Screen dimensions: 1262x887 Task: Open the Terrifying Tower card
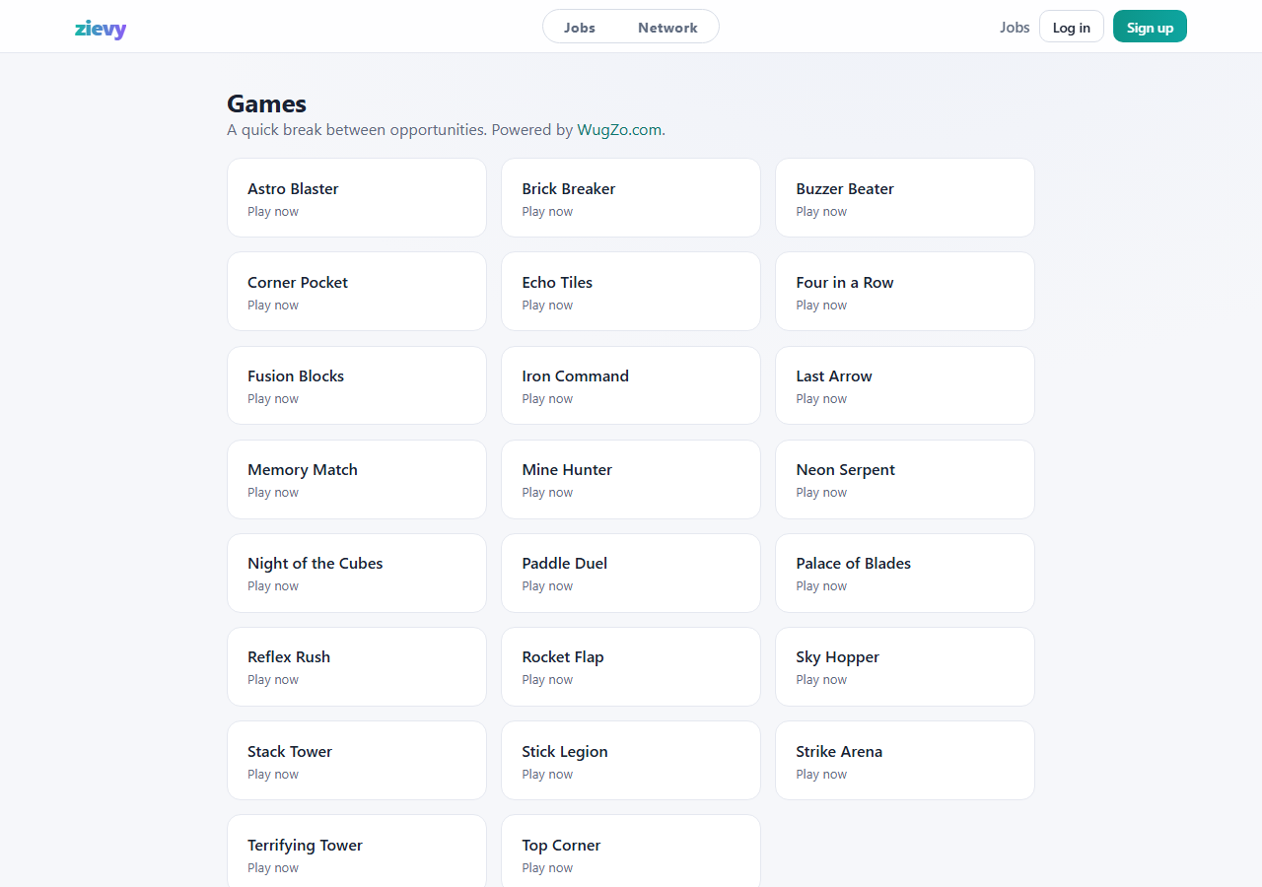pos(357,852)
